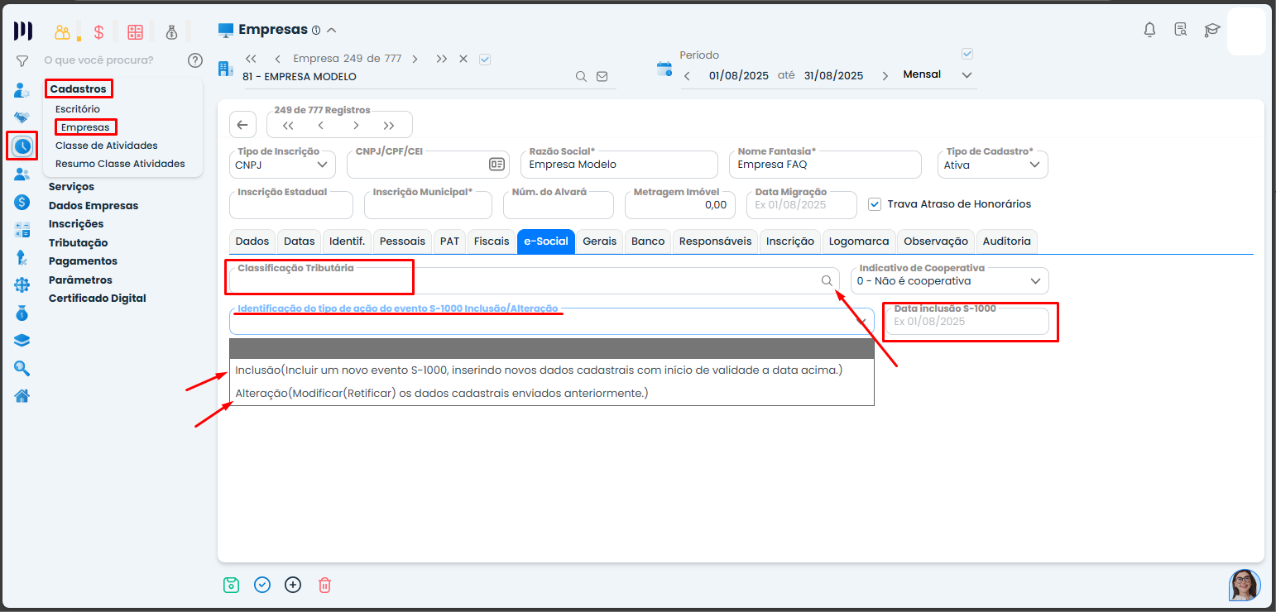The image size is (1276, 612).
Task: Click the envelope icon beside company search
Action: (602, 76)
